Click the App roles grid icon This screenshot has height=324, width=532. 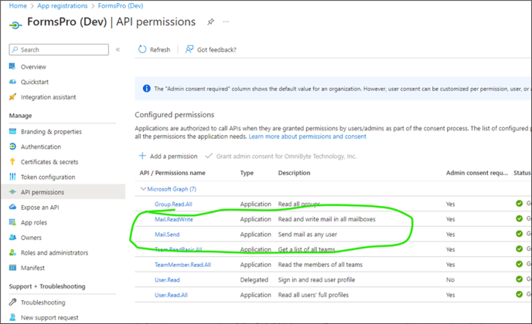coord(12,222)
